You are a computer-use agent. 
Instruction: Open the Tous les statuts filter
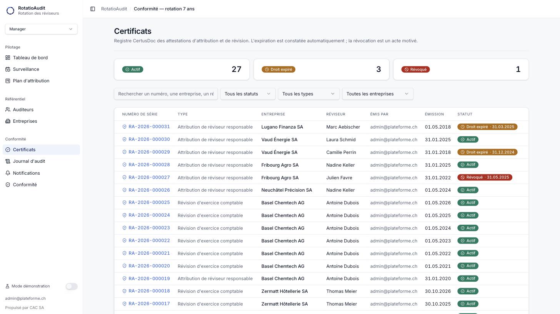tap(248, 94)
